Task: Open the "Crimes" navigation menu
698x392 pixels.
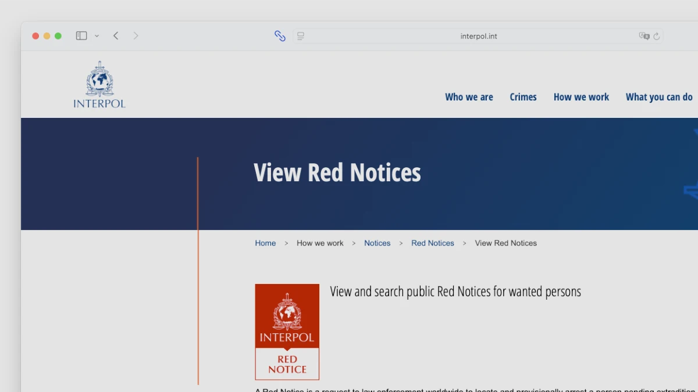Action: 523,97
